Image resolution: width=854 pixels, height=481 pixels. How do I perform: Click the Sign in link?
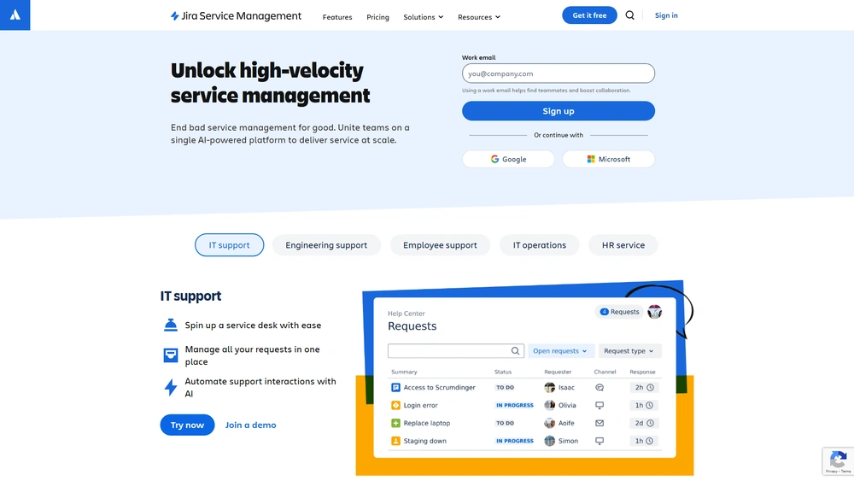coord(666,15)
